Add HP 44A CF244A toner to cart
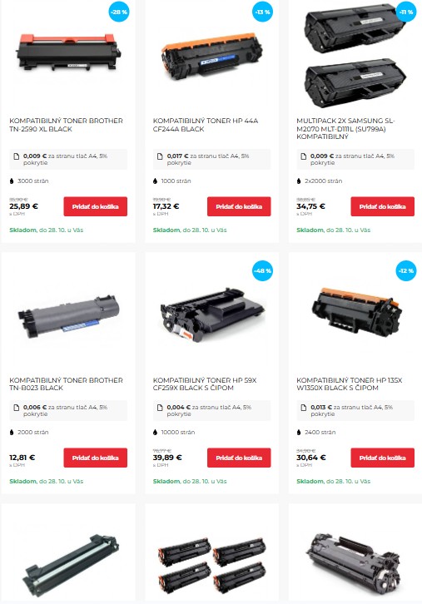422x604 pixels. pyautogui.click(x=239, y=206)
